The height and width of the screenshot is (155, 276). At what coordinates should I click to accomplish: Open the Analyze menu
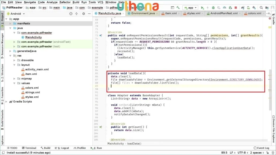[52, 2]
